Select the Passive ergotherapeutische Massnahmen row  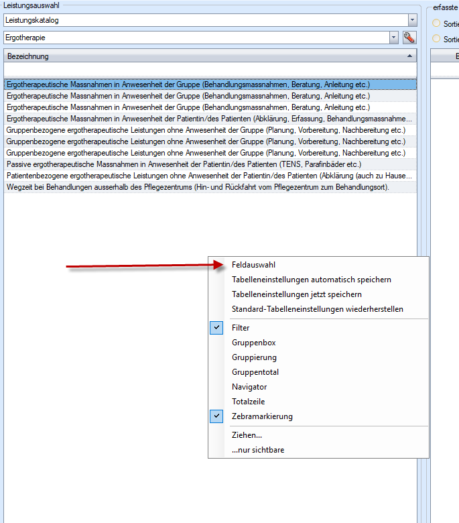[x=210, y=164]
